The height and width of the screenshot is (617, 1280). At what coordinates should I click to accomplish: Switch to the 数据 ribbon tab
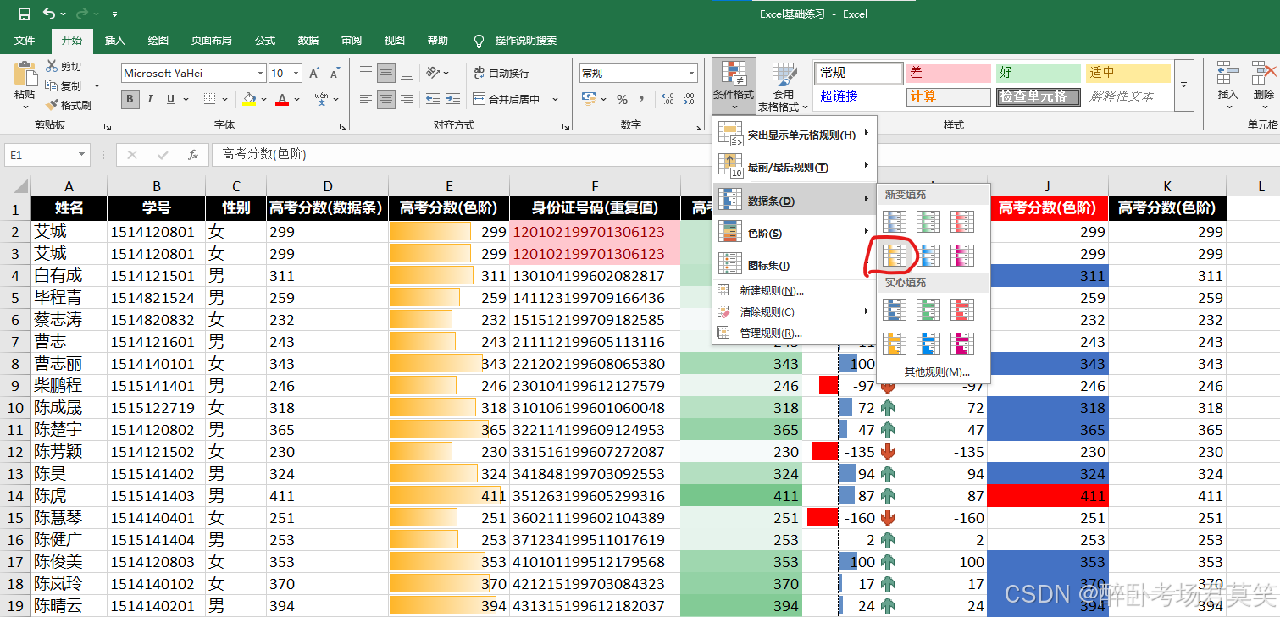coord(308,40)
